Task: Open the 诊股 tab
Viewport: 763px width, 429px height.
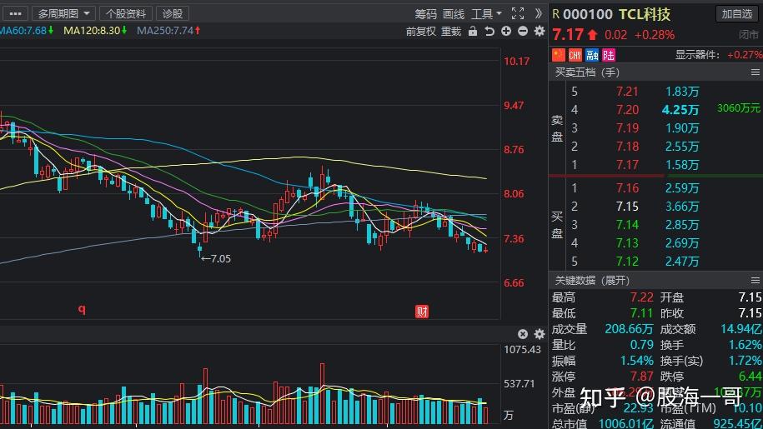Action: pyautogui.click(x=173, y=13)
